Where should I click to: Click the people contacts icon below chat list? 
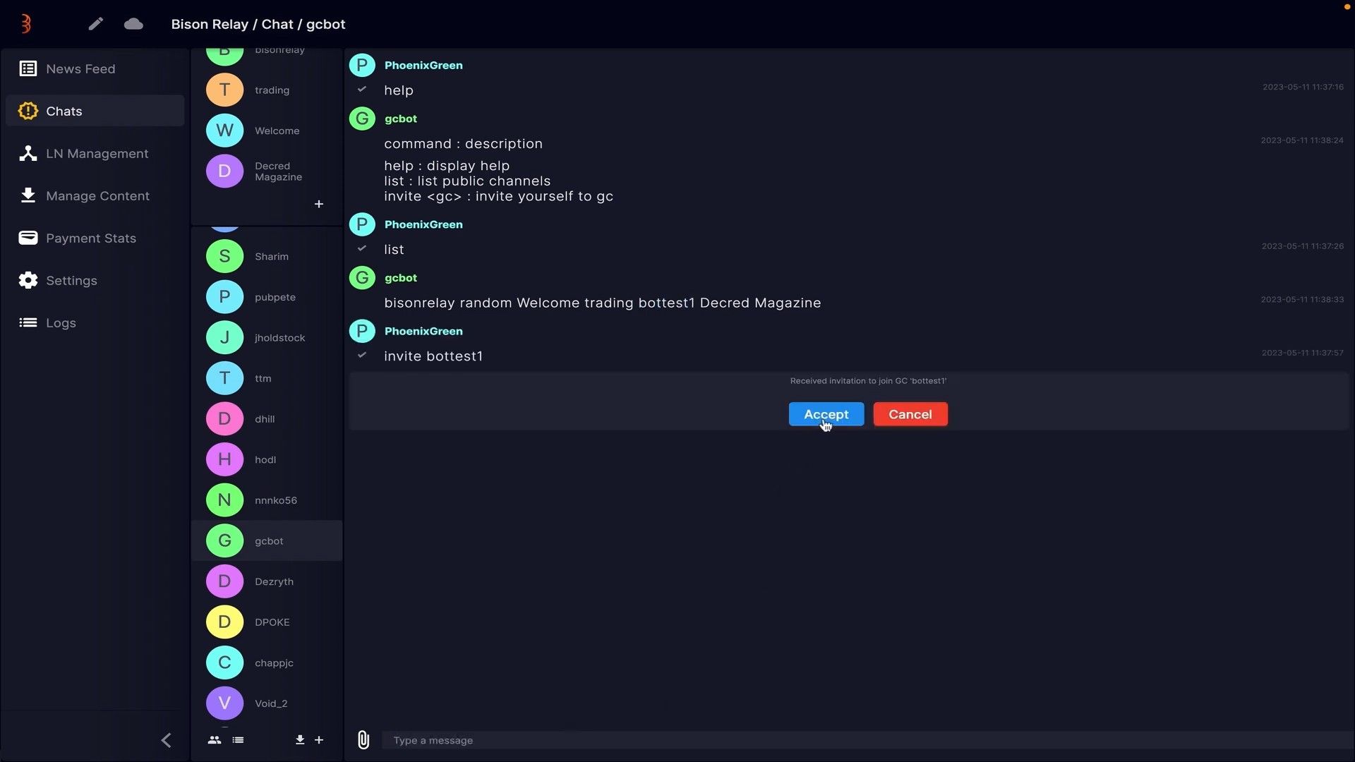pos(215,739)
